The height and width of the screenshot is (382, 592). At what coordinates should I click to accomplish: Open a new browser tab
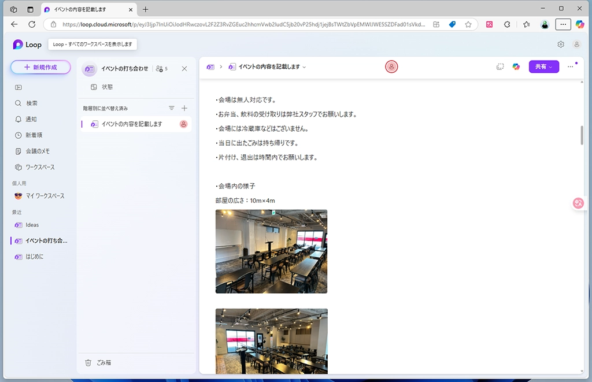coord(145,9)
